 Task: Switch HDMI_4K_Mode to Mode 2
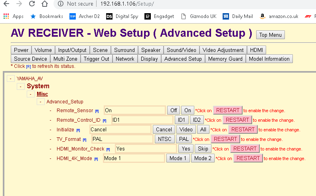tap(203, 158)
